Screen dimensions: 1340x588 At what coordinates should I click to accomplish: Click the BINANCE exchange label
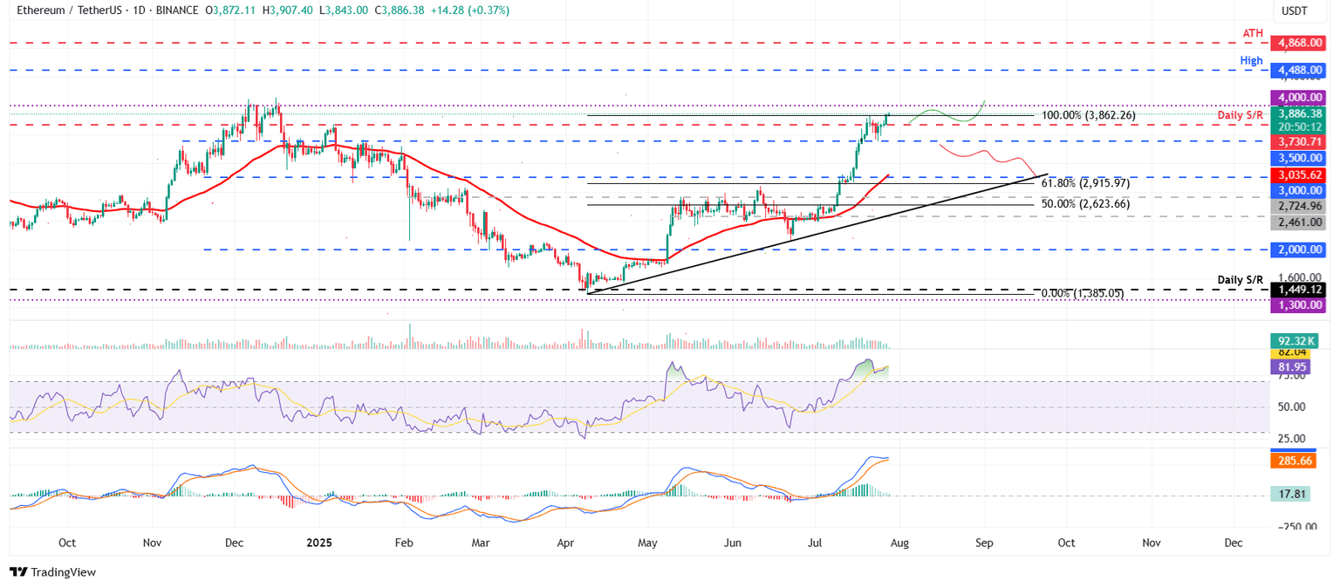pyautogui.click(x=179, y=10)
